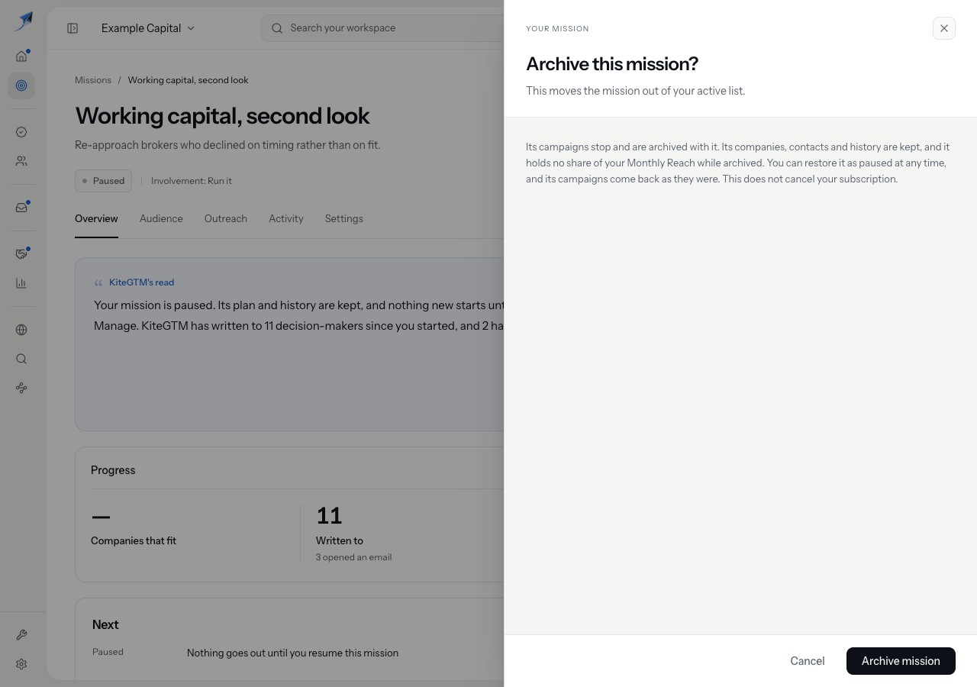The image size is (977, 687).
Task: Click the breadcrumb Working capital, second look
Action: pos(188,80)
